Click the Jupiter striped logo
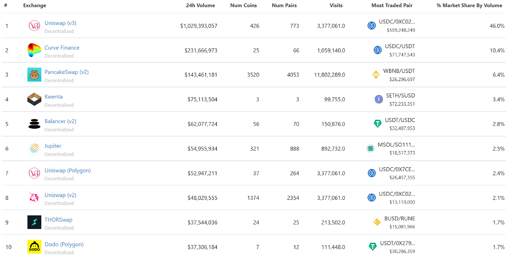Viewport: 506px width, 259px height. point(34,148)
